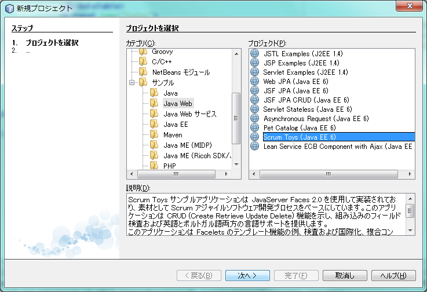Choose Web JPA (Java EE 6) project

[x=295, y=82]
